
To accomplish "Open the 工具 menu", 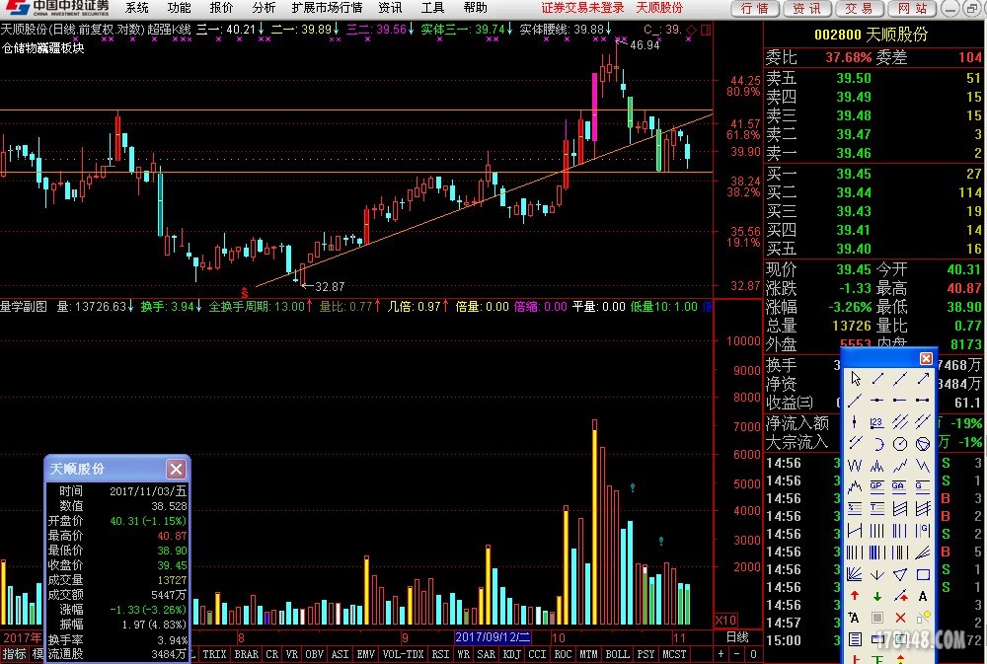I will click(x=432, y=8).
